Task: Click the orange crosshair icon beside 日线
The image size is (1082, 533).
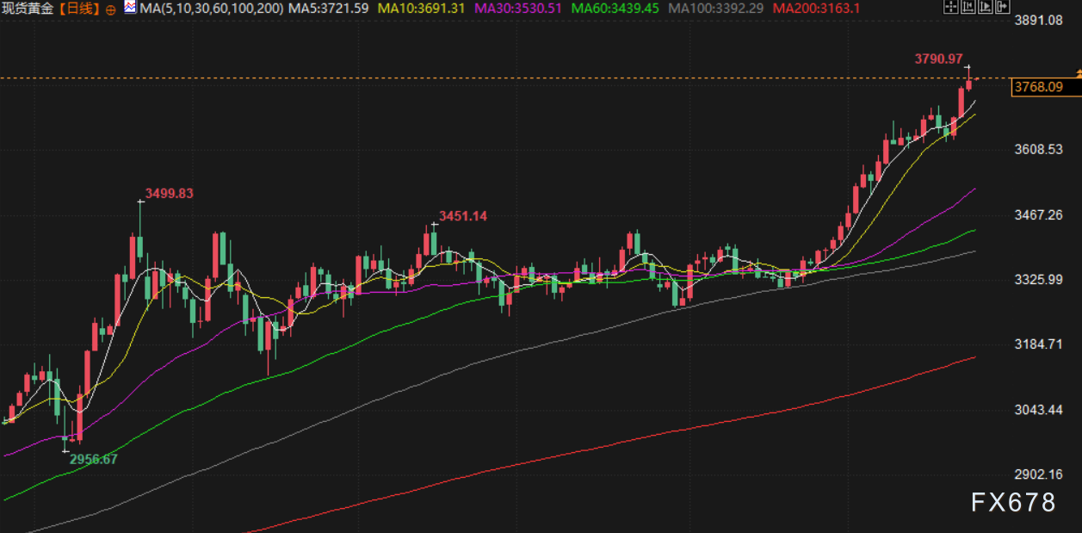Action: (x=111, y=9)
